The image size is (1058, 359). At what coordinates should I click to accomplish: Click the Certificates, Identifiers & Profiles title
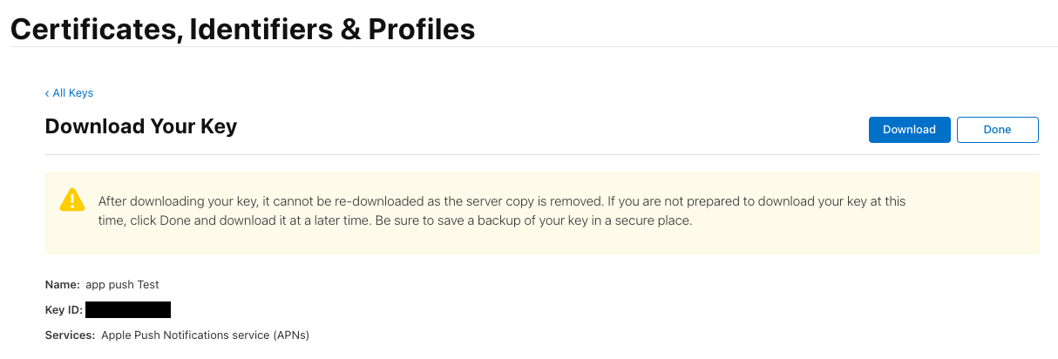[x=243, y=29]
